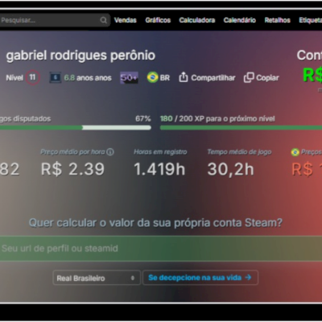Click the R$ 2.39 average price value
Screen dimensions: 322x322
pos(72,169)
